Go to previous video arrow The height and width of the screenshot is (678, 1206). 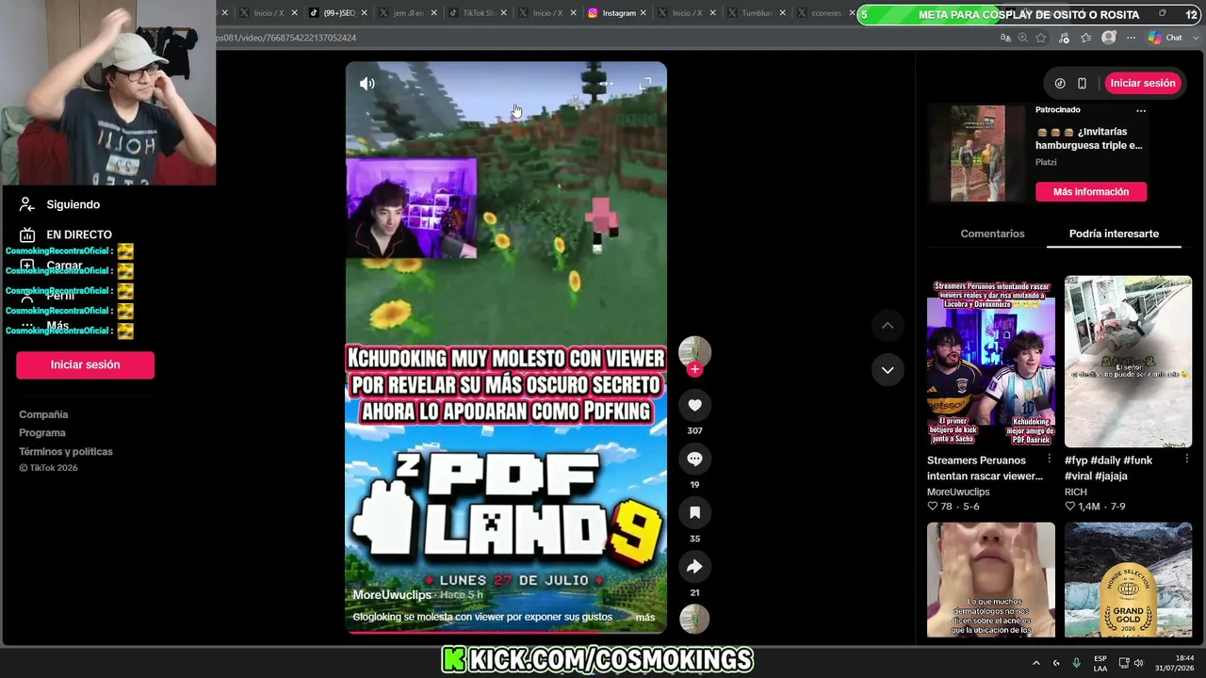(888, 326)
